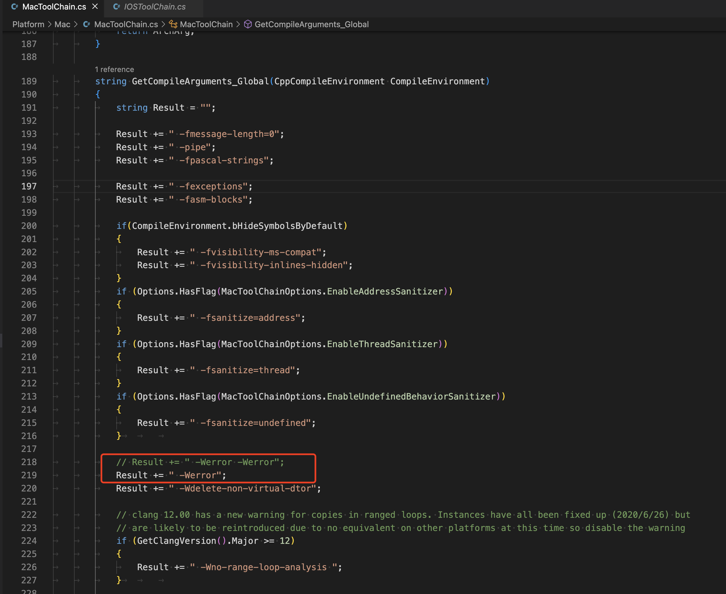Image resolution: width=726 pixels, height=594 pixels.
Task: Click the '1 reference' CodeLens link
Action: coord(114,69)
